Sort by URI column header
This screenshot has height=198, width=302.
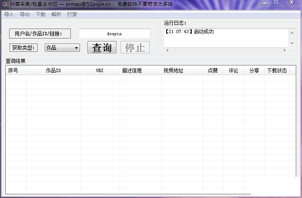100,70
